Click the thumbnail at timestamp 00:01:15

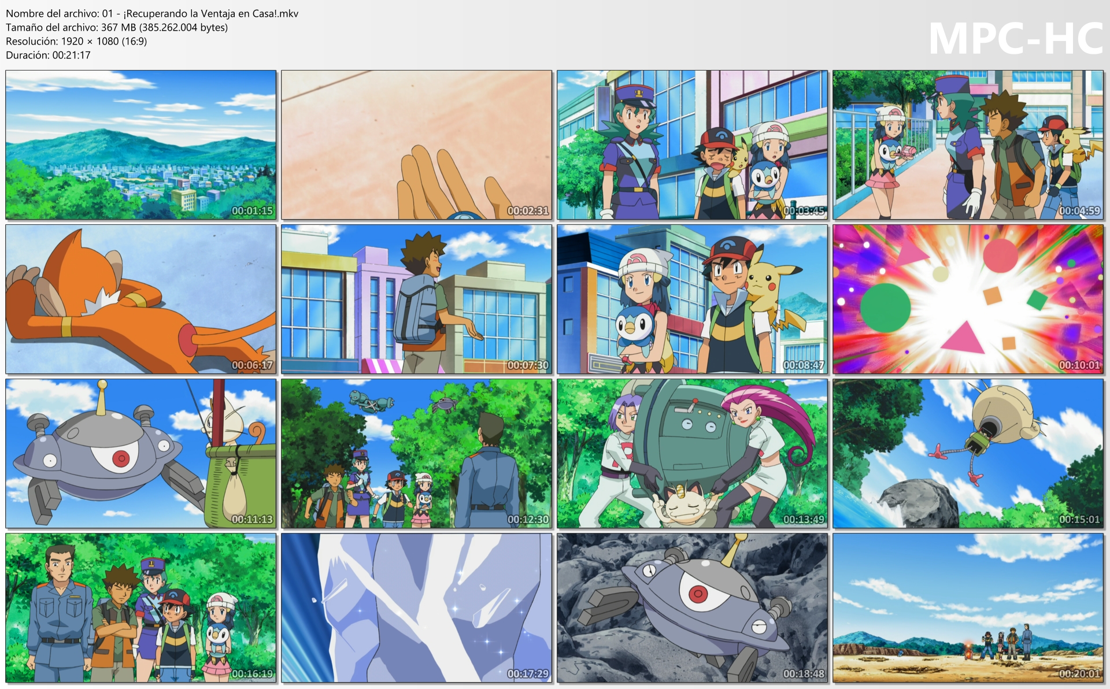(x=141, y=145)
